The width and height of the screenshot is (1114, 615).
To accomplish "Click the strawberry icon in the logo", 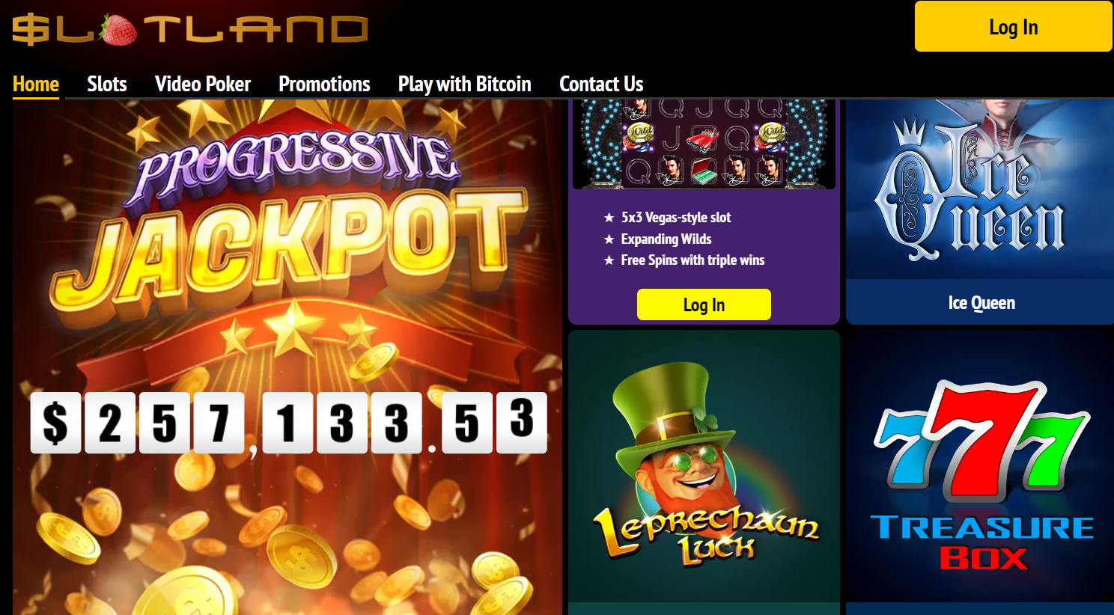I will [117, 29].
